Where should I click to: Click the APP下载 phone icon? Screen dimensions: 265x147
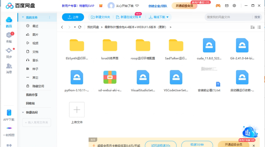tap(9, 113)
